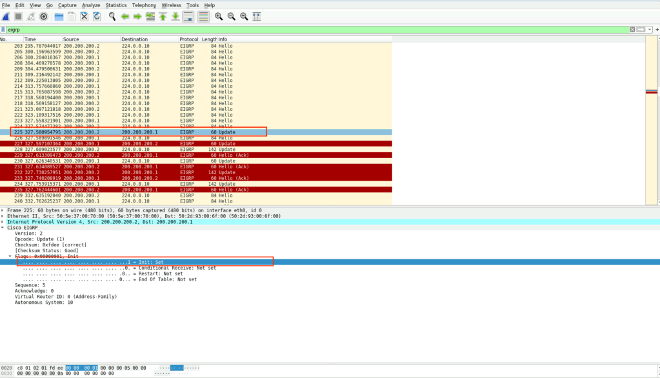
Task: Collapse the Cisco EIGRP section
Action: pyautogui.click(x=3, y=227)
